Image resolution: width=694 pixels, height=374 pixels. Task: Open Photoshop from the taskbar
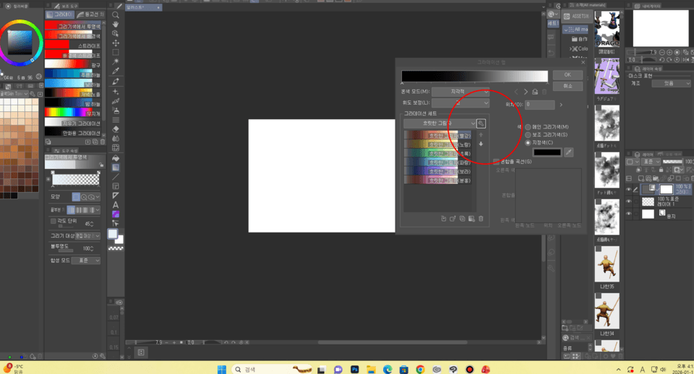tap(354, 369)
